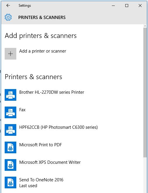148x193 pixels.
Task: Click the Send To OneNote 2016 icon
Action: [10, 182]
